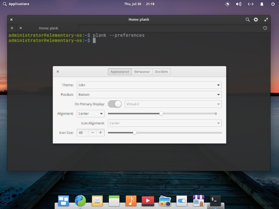Screen dimensions: 279x209
Task: Launch the Photos app from the dock
Action: [x=164, y=201]
